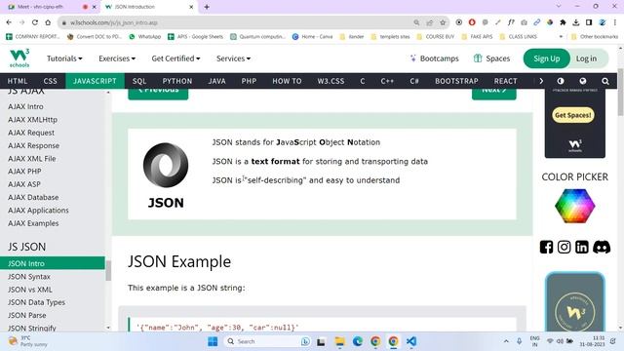
Task: Open JSON Data Types sidebar link
Action: (36, 302)
